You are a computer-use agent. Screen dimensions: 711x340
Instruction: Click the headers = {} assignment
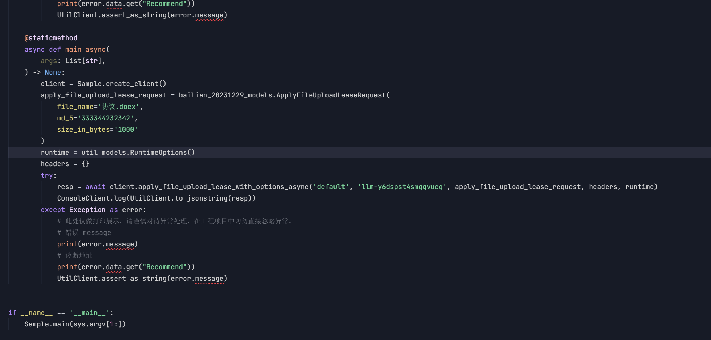point(65,164)
